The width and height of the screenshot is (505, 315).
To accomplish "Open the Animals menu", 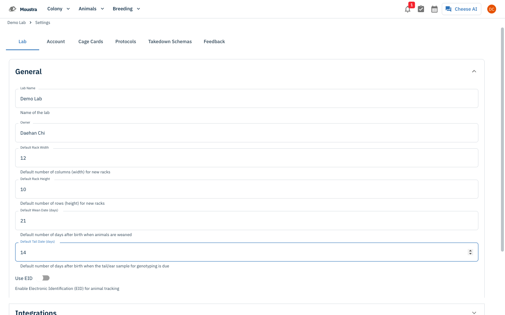I will 91,9.
